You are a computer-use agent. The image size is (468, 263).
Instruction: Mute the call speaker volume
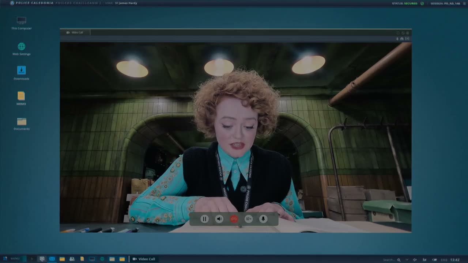219,219
